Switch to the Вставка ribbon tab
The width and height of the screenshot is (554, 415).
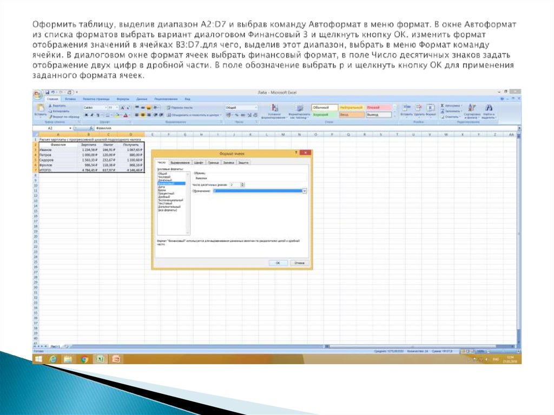pos(70,100)
